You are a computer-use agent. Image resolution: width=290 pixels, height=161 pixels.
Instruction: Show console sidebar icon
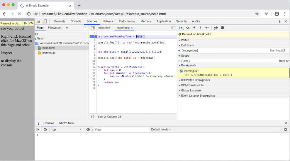[x=38, y=130]
